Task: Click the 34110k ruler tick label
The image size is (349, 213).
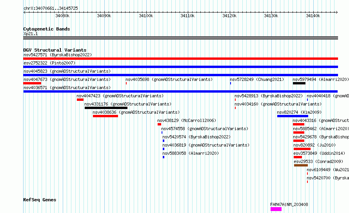Action: [x=187, y=16]
